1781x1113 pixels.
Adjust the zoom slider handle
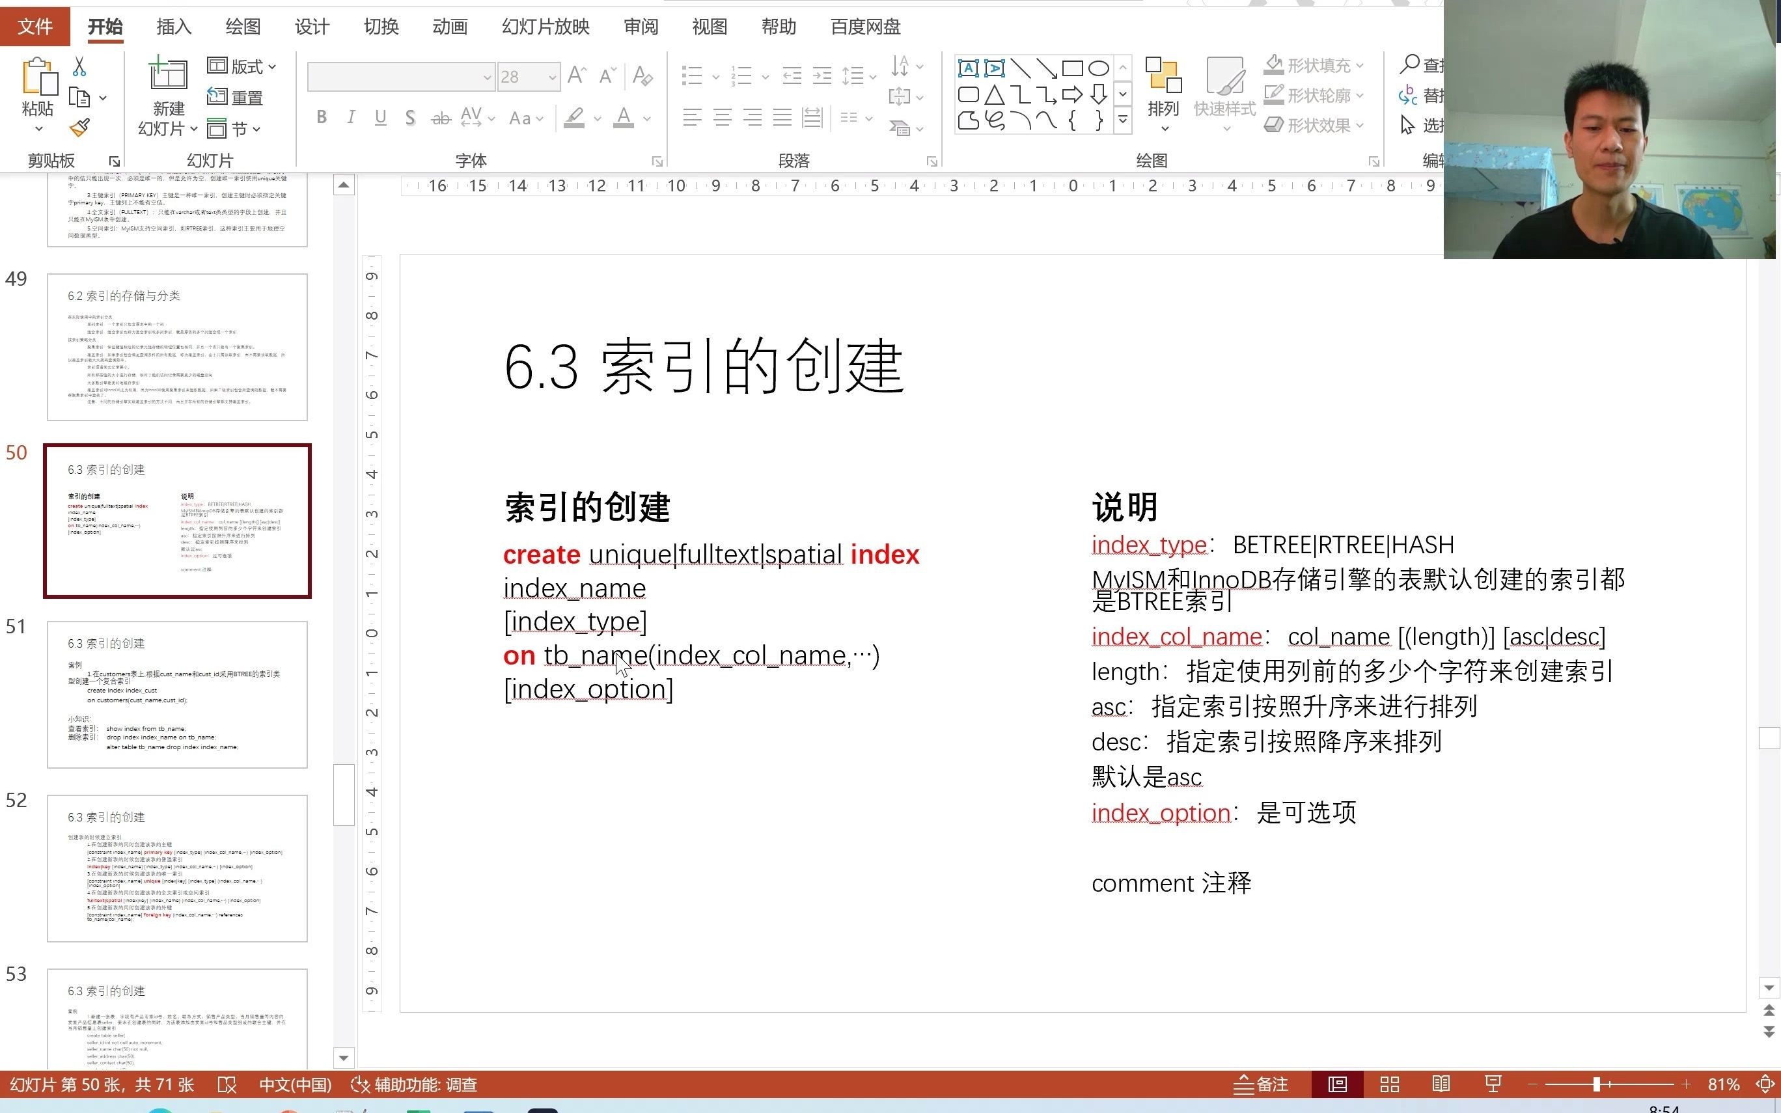point(1596,1084)
